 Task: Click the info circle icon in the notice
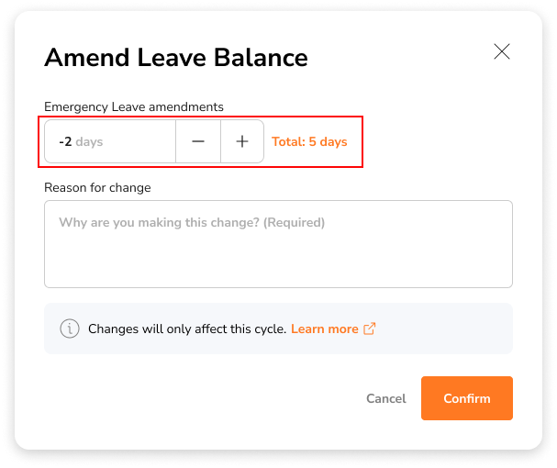click(x=70, y=329)
